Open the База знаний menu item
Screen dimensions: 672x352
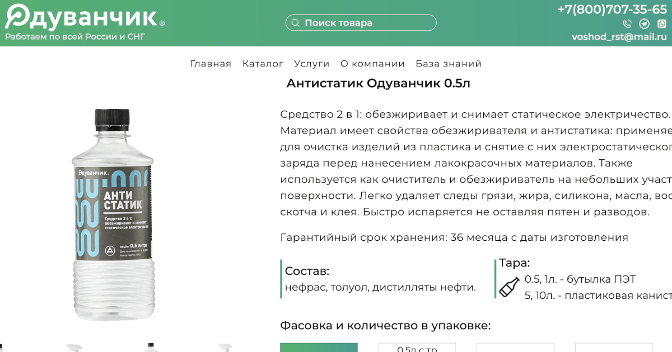pos(449,64)
